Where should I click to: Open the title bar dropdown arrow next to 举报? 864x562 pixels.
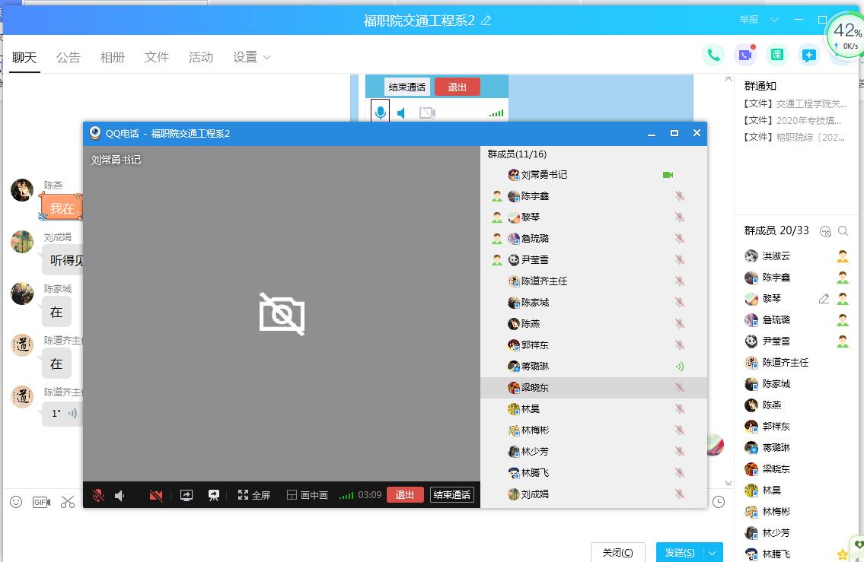click(x=774, y=20)
